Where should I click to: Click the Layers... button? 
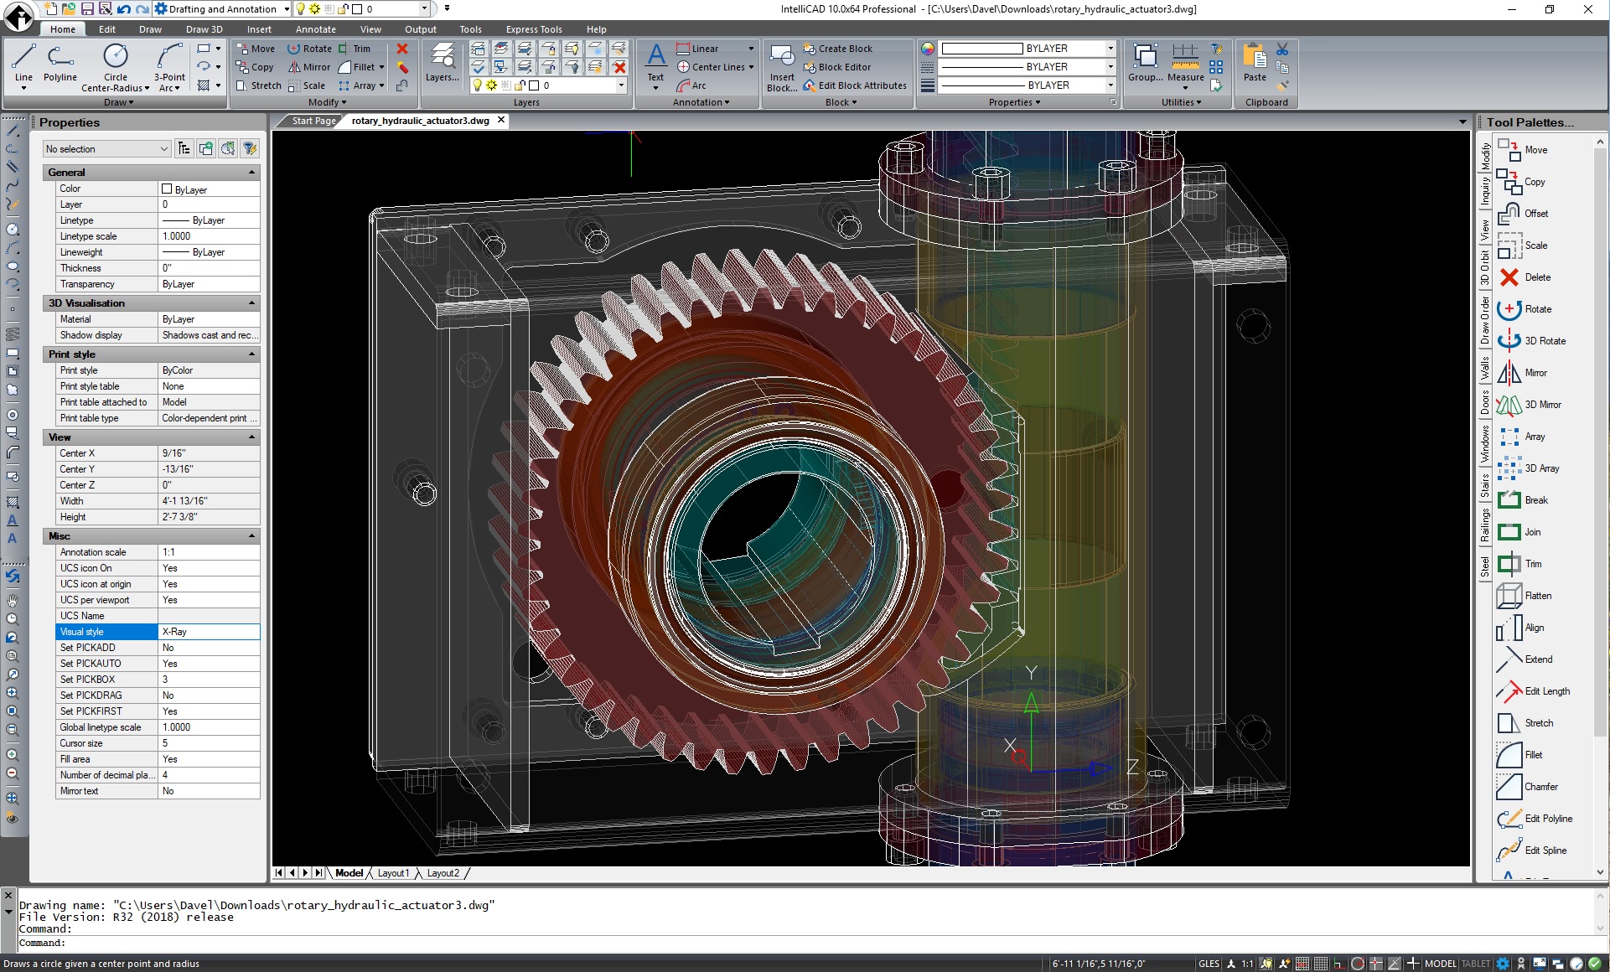coord(442,65)
